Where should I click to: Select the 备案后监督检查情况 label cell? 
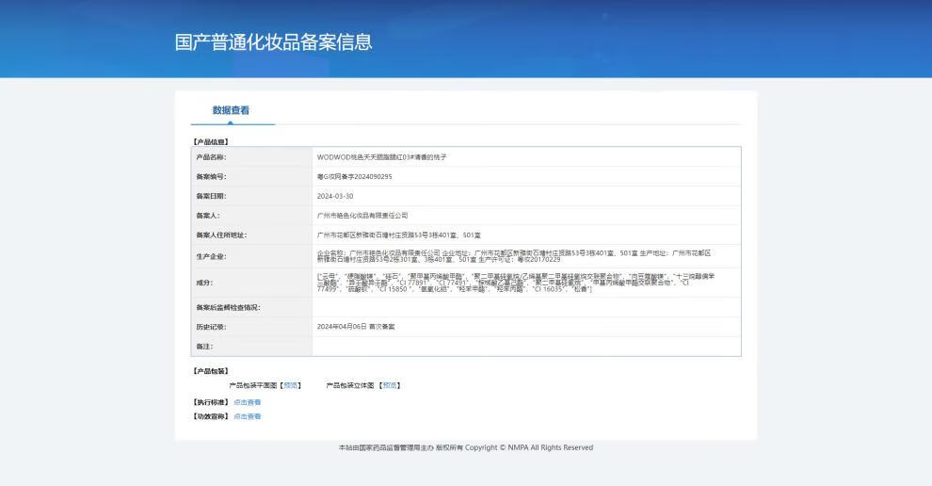click(251, 308)
